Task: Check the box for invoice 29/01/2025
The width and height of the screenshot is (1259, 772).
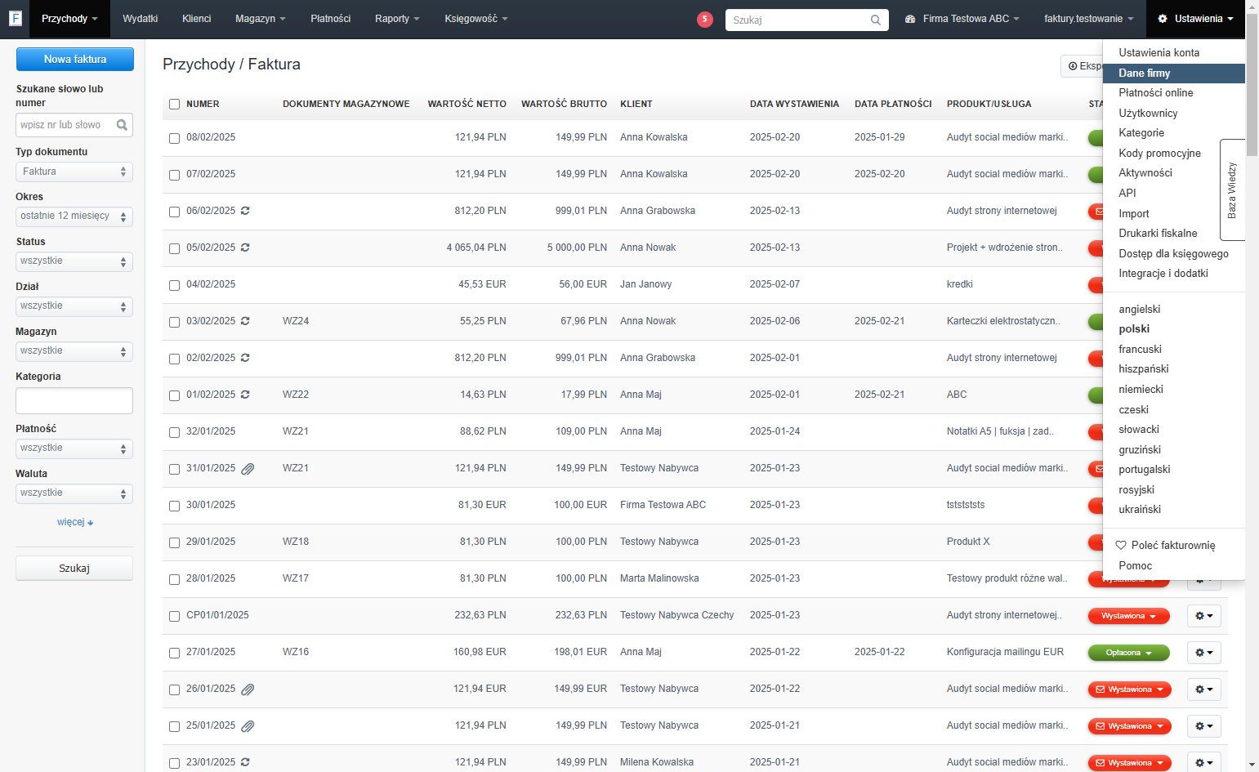Action: (174, 542)
